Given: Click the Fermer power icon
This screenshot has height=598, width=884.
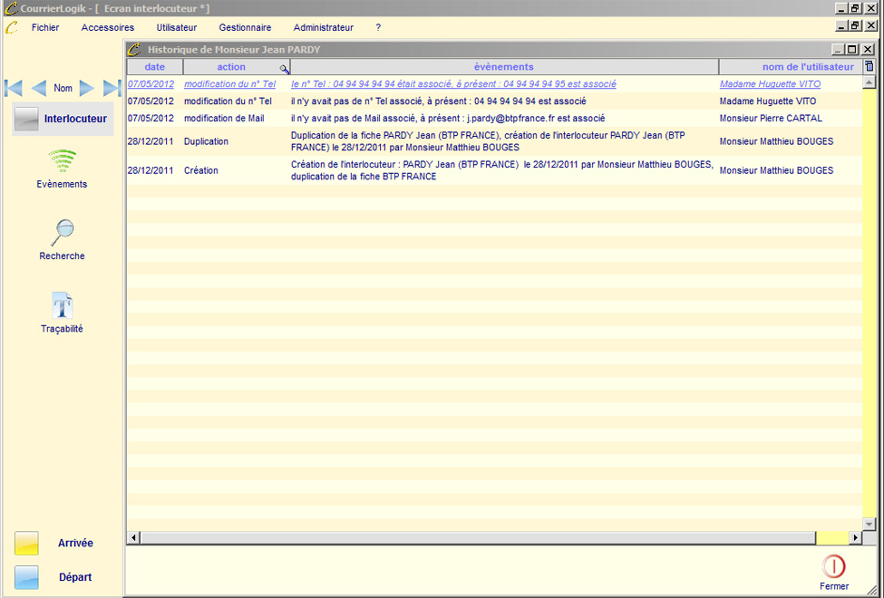Looking at the screenshot, I should (833, 567).
